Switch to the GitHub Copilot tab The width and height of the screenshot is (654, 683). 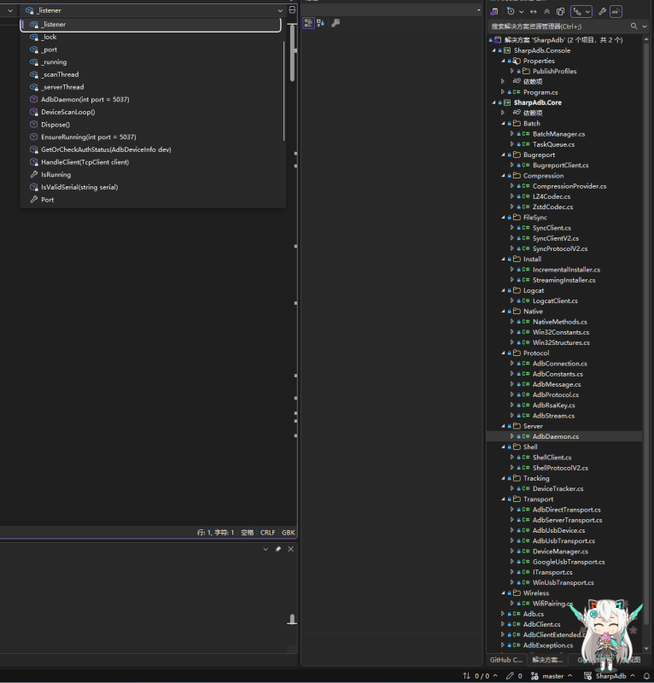pyautogui.click(x=505, y=660)
